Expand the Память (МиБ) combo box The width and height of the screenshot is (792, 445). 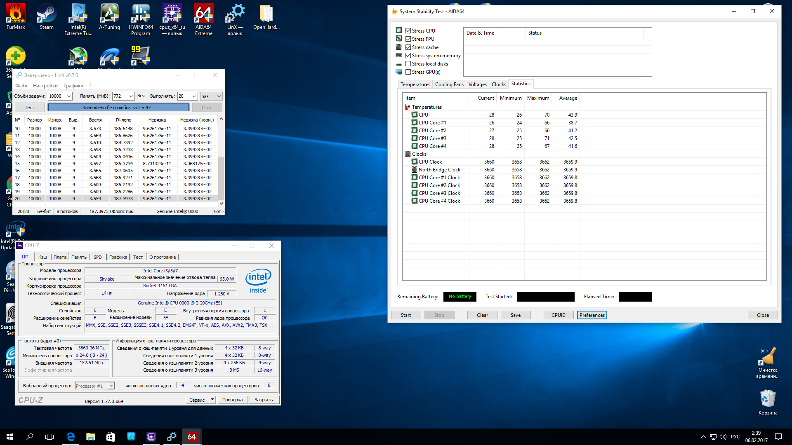[131, 96]
